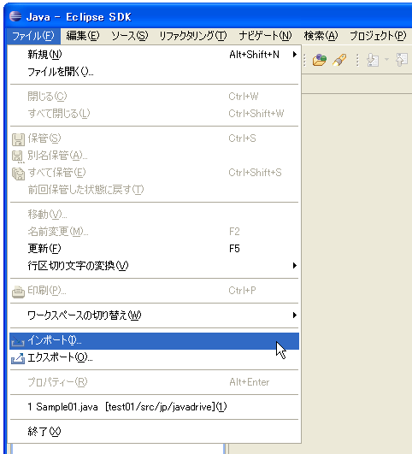Viewport: 412px width, 454px height.
Task: Expand 行区切り文字の変換 submenu arrow
Action: 294,266
